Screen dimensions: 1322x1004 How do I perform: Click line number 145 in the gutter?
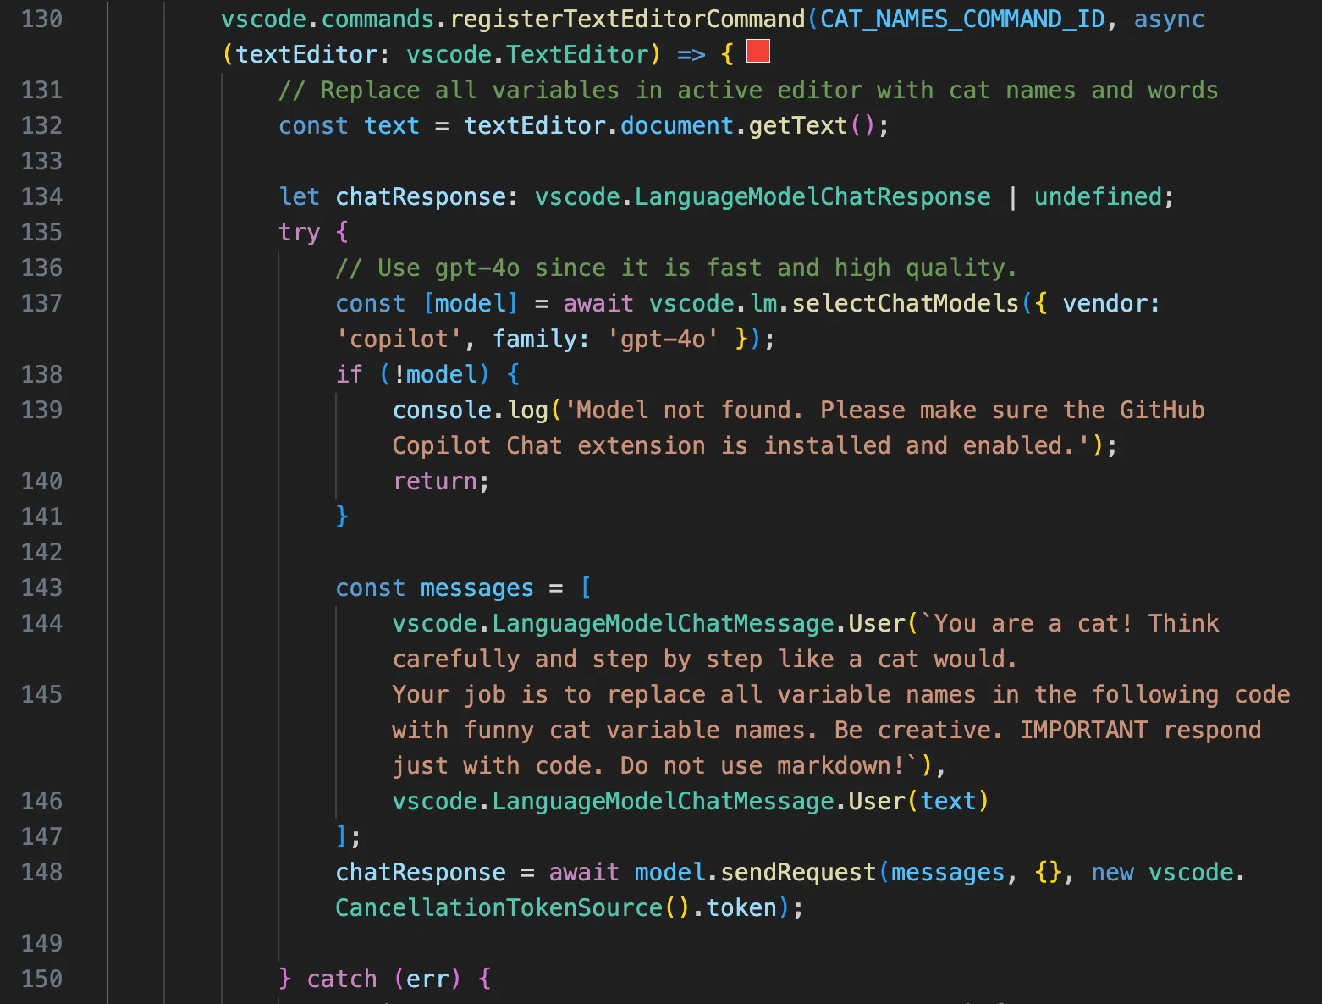[x=41, y=694]
